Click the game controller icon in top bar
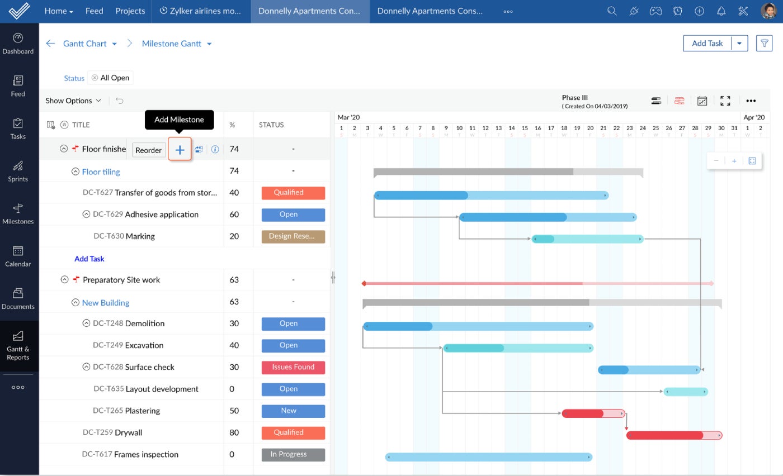783x476 pixels. (x=655, y=11)
